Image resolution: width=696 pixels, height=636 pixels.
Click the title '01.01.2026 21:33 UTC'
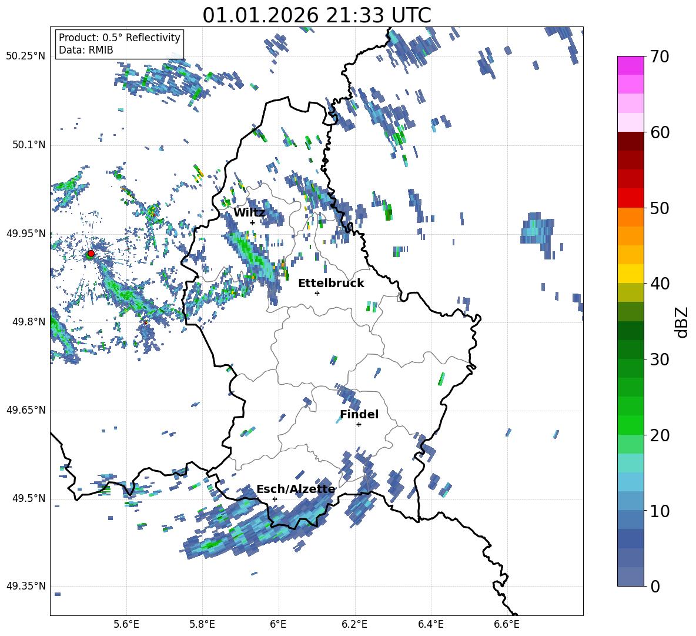pyautogui.click(x=316, y=15)
